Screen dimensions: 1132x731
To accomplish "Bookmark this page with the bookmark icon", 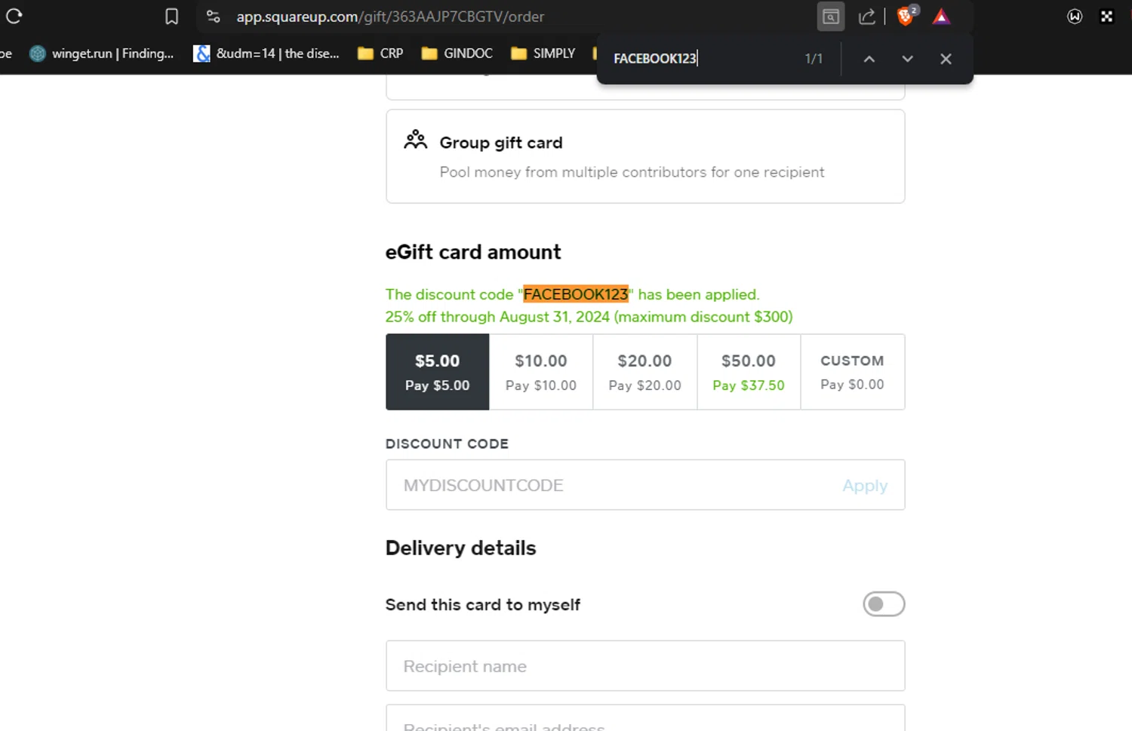I will (172, 17).
